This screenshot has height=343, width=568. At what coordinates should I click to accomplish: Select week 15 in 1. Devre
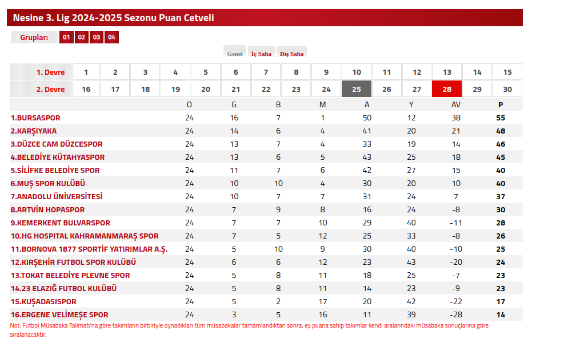click(507, 72)
